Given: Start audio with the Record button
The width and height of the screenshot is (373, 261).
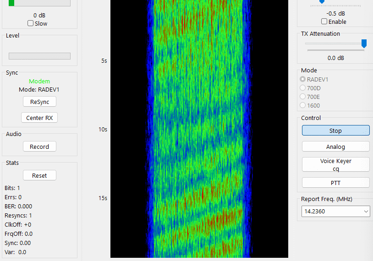Looking at the screenshot, I should pyautogui.click(x=39, y=147).
